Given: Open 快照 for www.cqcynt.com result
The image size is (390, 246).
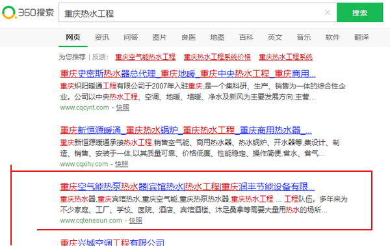Looking at the screenshot, I should point(123,107).
